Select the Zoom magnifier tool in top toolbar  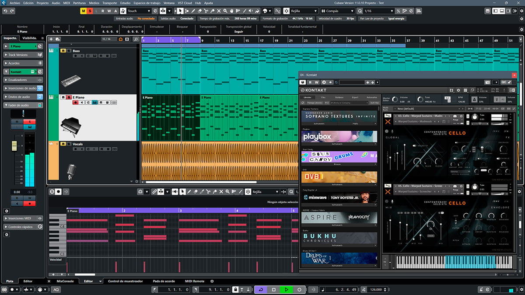tap(225, 10)
